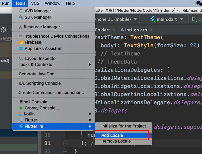Screen dimensions: 202x154
Task: Click the Layout Inspector icon
Action: coord(21,58)
